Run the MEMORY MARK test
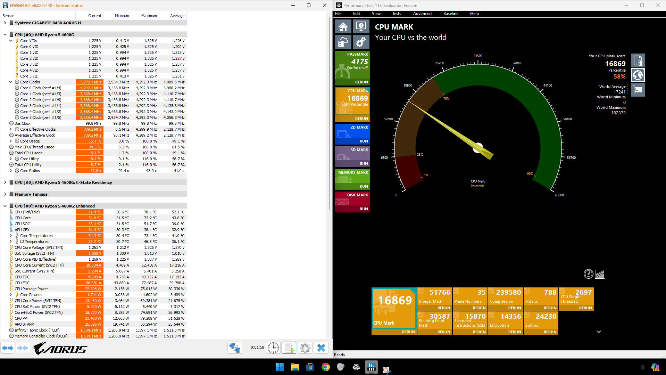 [364, 187]
